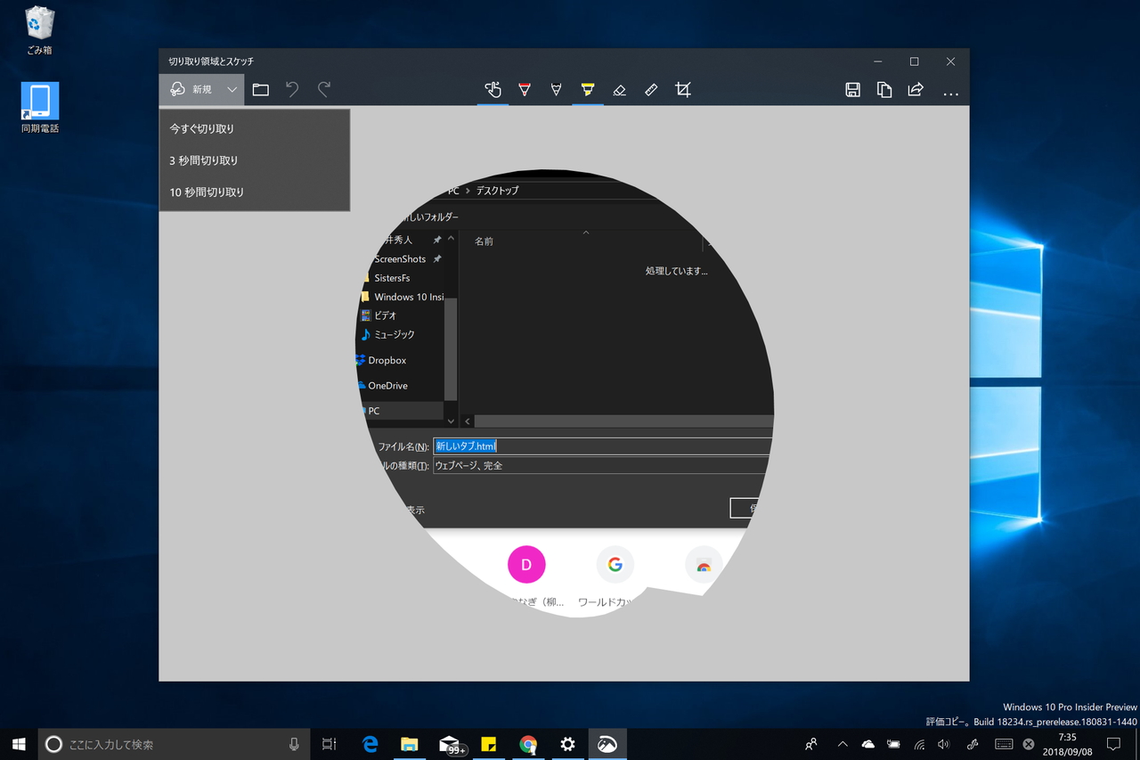1140x760 pixels.
Task: Choose 10 秒間切り取り delayed snip
Action: (x=255, y=192)
